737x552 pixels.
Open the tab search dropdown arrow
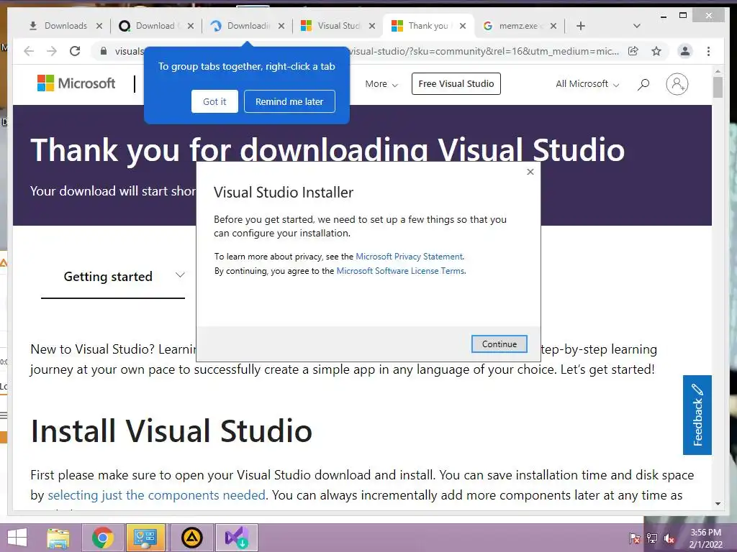pyautogui.click(x=636, y=26)
